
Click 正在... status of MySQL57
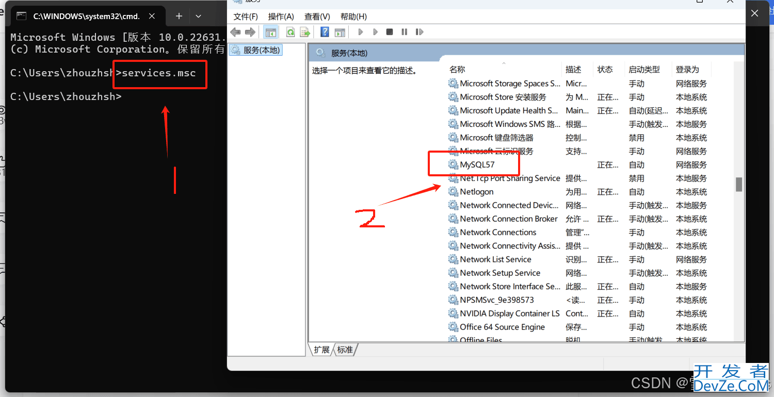608,165
